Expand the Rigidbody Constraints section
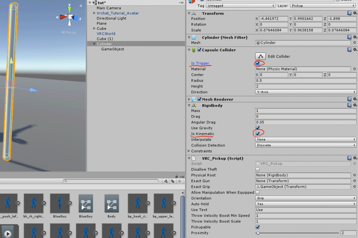 [x=189, y=151]
